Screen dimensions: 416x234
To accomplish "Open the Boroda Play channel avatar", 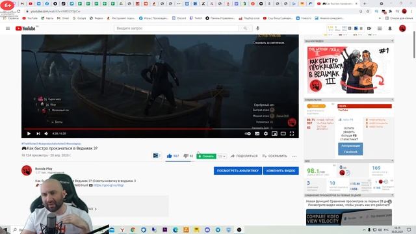I will pyautogui.click(x=27, y=170).
